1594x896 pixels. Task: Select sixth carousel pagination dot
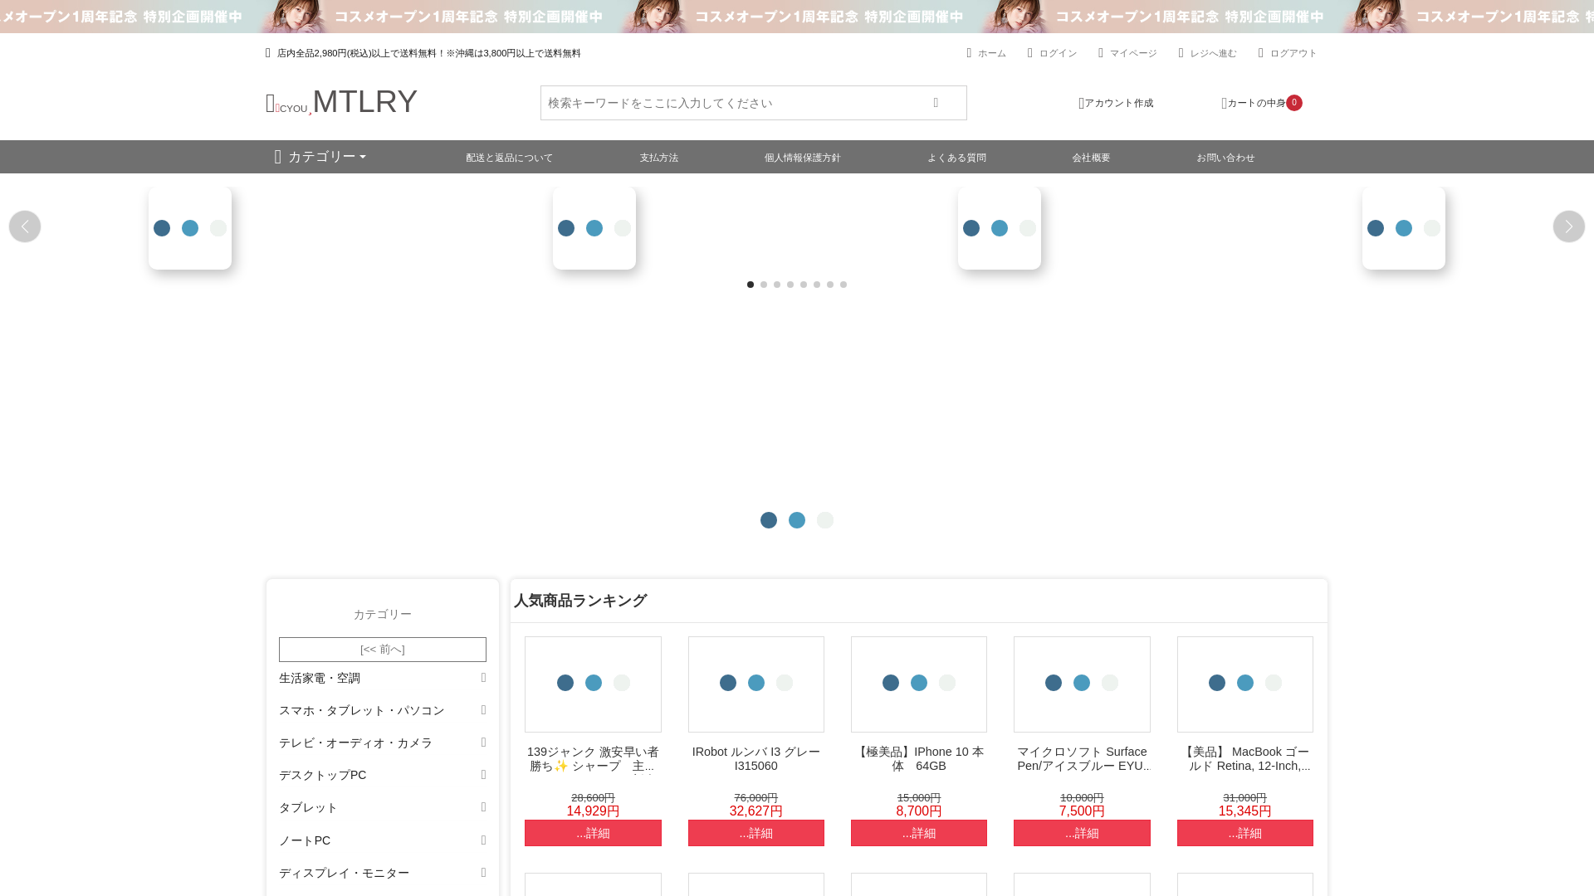point(817,285)
